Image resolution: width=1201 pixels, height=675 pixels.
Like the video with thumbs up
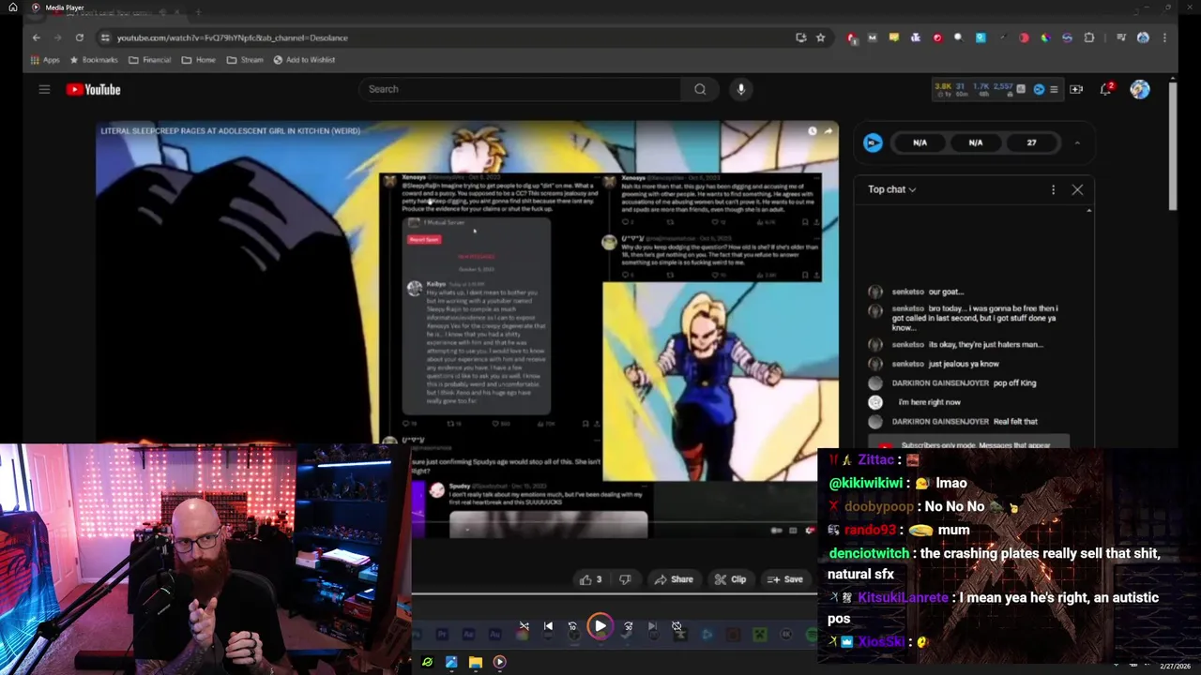point(591,579)
